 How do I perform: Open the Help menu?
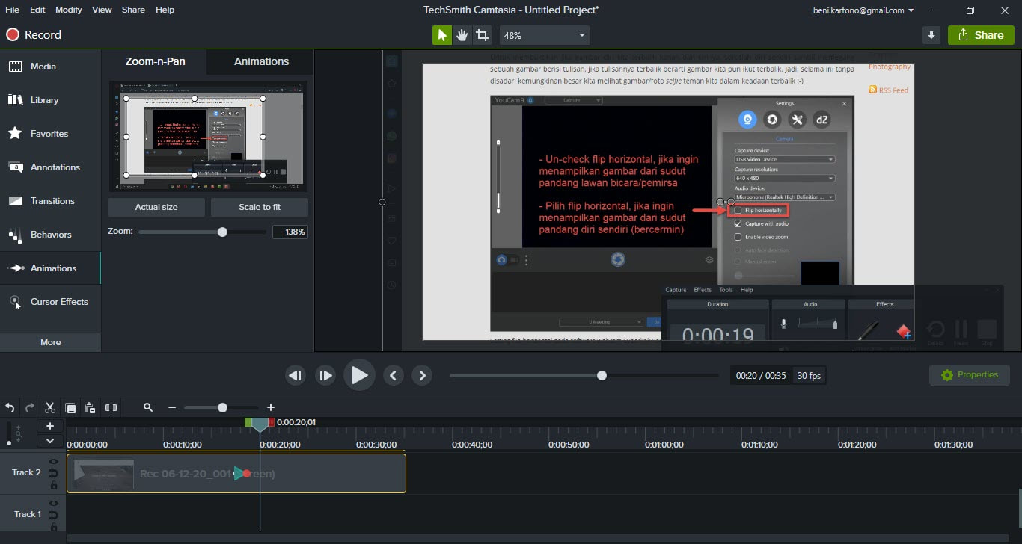(x=165, y=10)
